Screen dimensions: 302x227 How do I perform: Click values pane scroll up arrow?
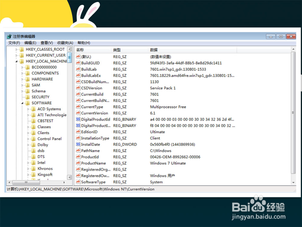293,49
